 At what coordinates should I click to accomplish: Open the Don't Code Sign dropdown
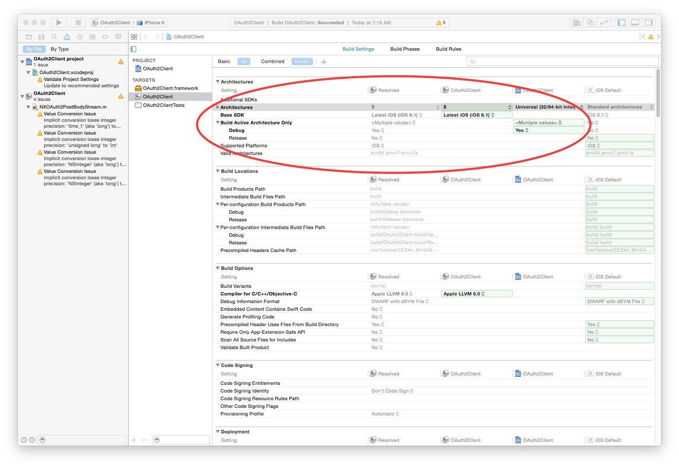[x=392, y=391]
